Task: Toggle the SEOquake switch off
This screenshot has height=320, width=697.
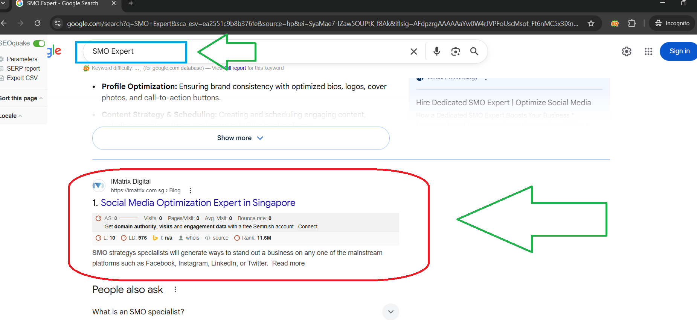Action: click(39, 44)
